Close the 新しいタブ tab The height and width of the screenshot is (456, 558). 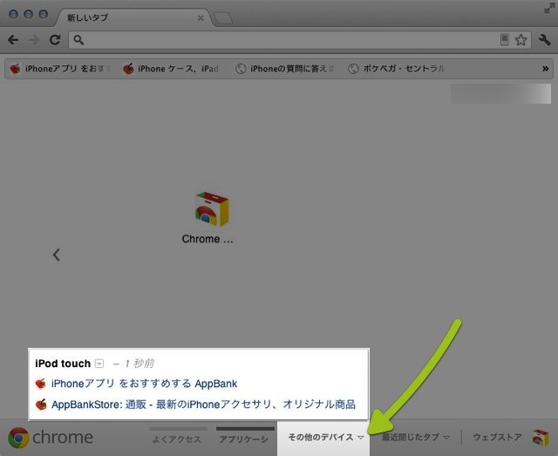pos(201,17)
